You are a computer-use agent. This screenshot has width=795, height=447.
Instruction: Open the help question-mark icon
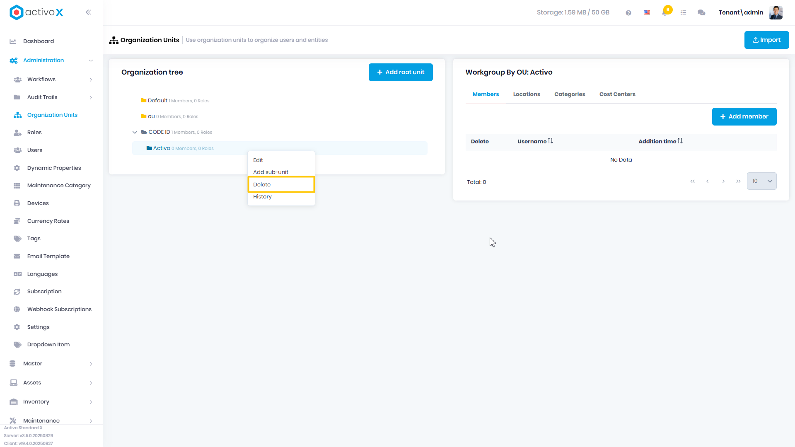(x=628, y=13)
